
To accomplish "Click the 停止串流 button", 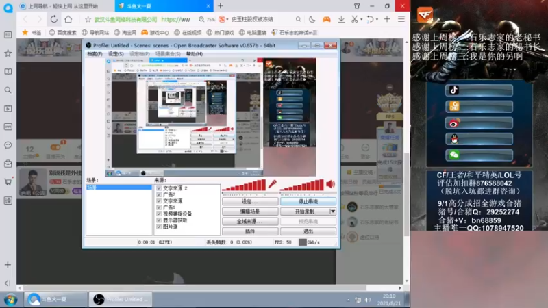I will pos(308,201).
